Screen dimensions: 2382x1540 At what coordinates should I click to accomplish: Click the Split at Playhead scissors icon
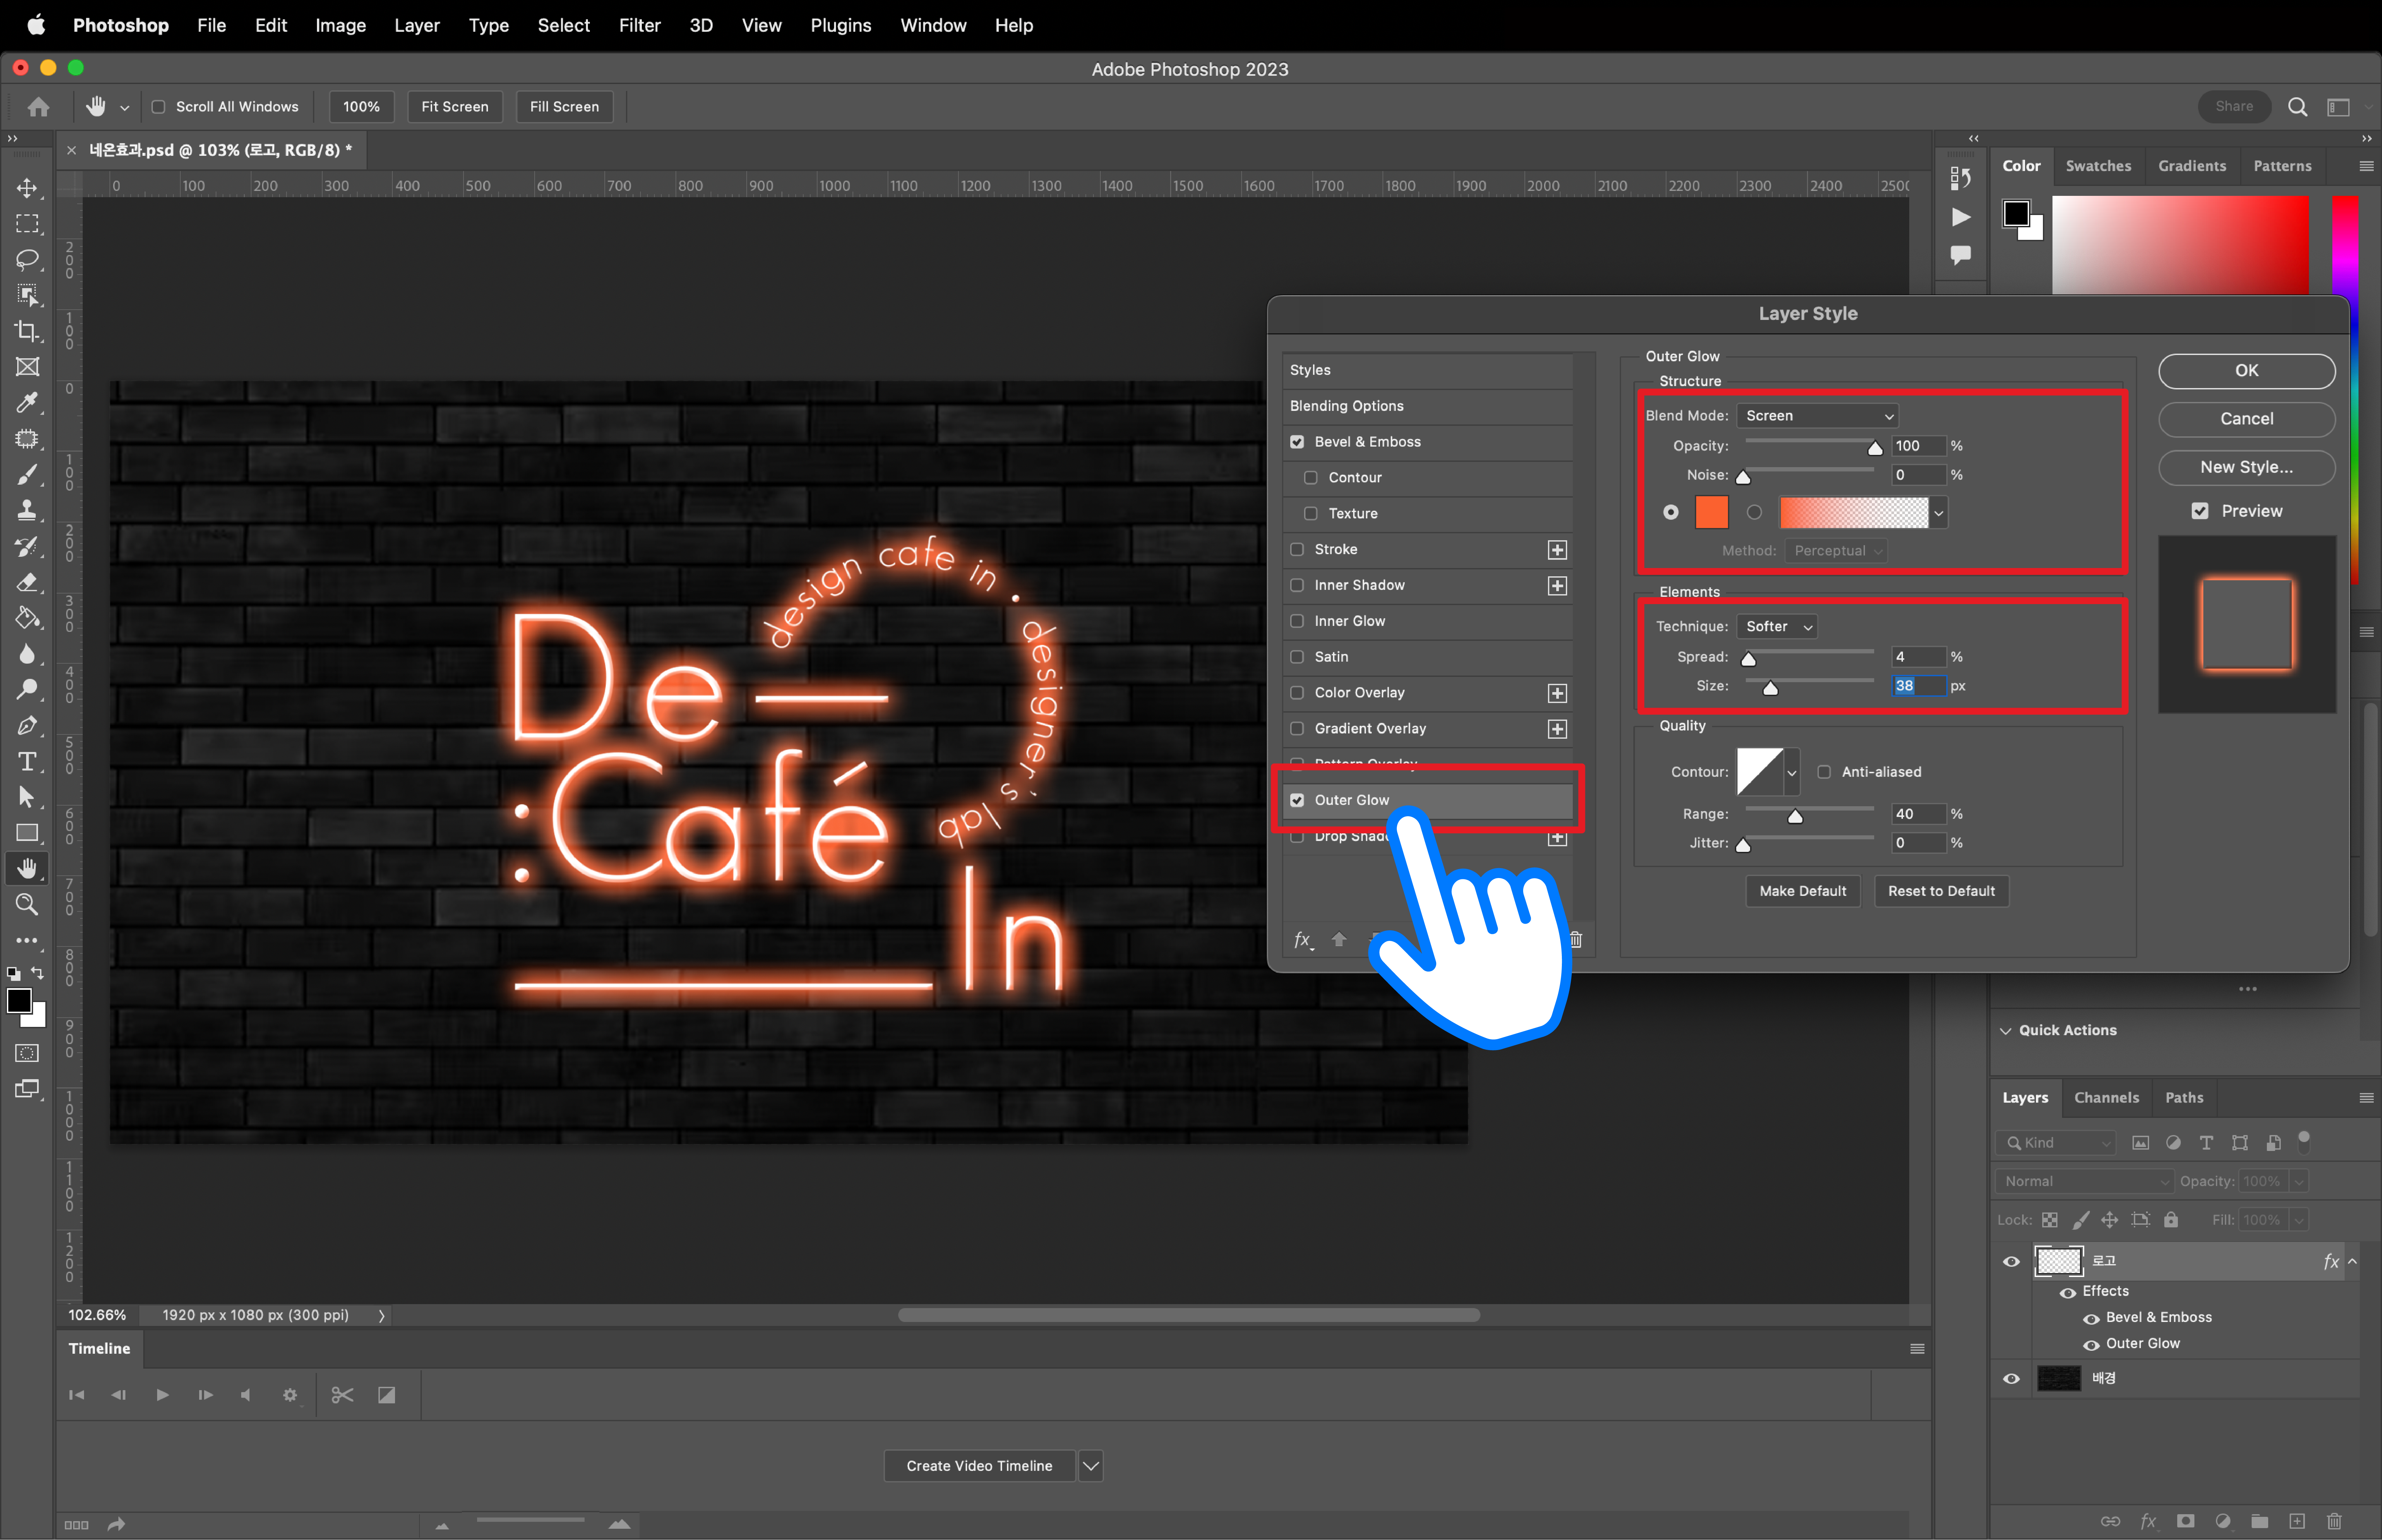(x=342, y=1395)
